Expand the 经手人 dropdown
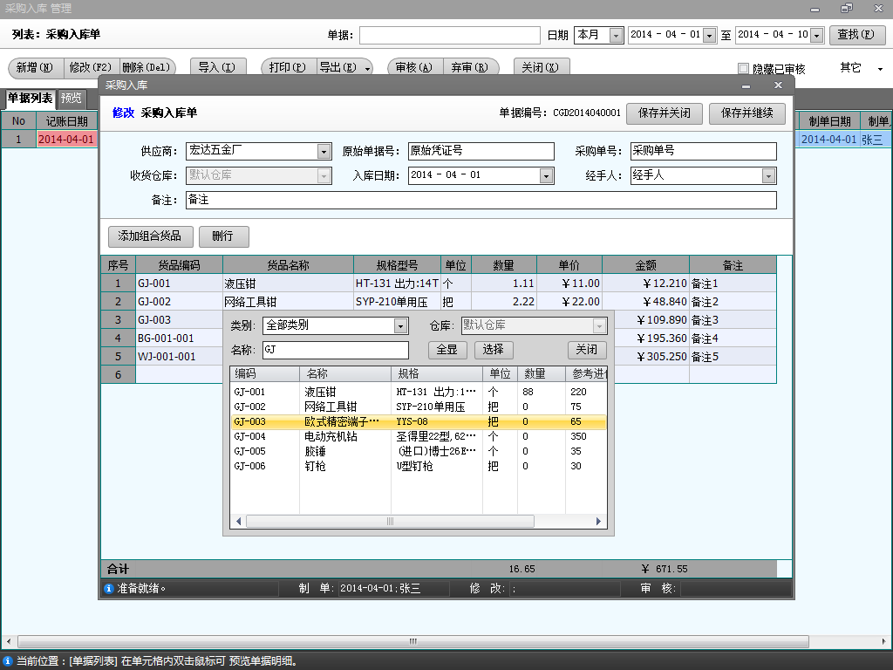 click(768, 175)
